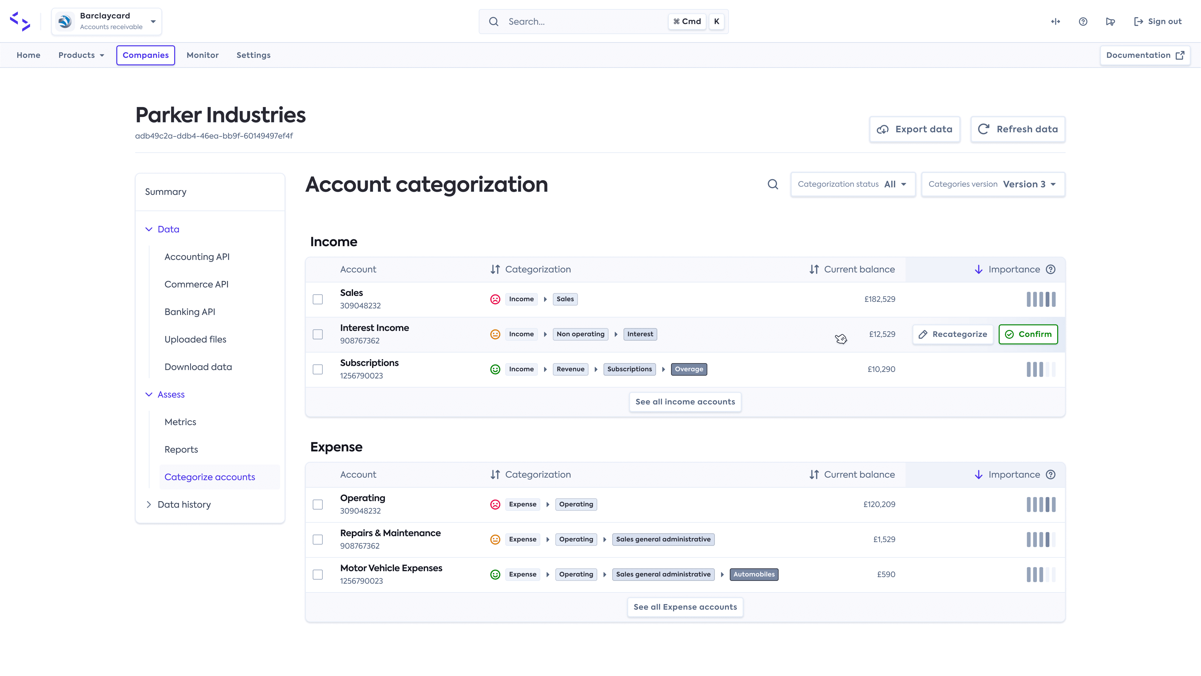Click Importance bars for Operating expense

1041,504
